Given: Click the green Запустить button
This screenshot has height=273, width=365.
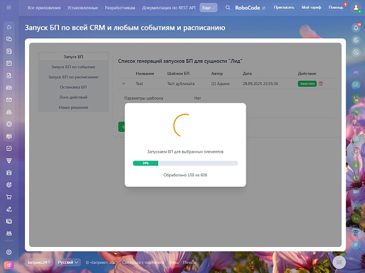Looking at the screenshot, I should point(307,83).
